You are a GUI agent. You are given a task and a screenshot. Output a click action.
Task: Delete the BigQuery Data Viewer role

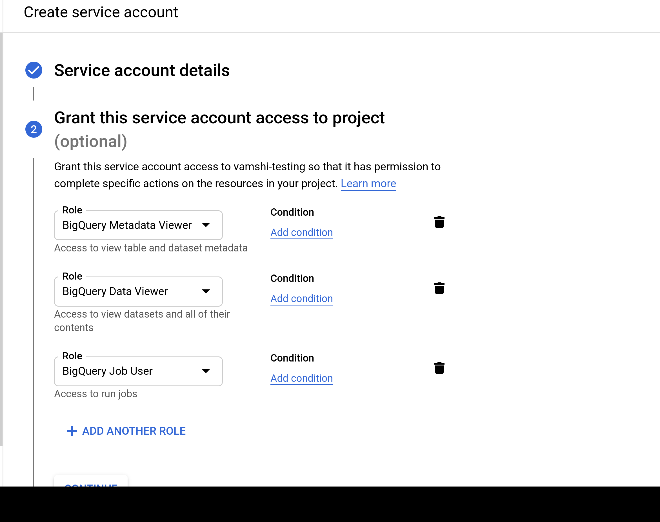coord(439,288)
